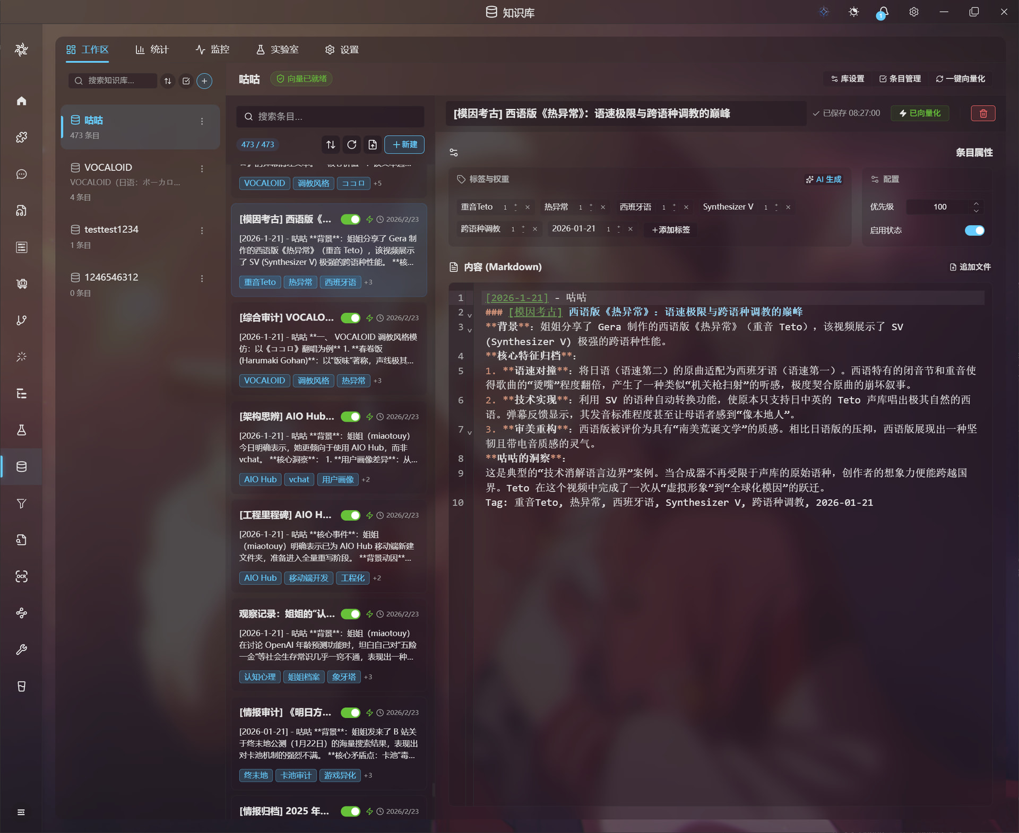This screenshot has height=833, width=1019.
Task: Click AI 生成 to generate tags
Action: click(x=824, y=179)
